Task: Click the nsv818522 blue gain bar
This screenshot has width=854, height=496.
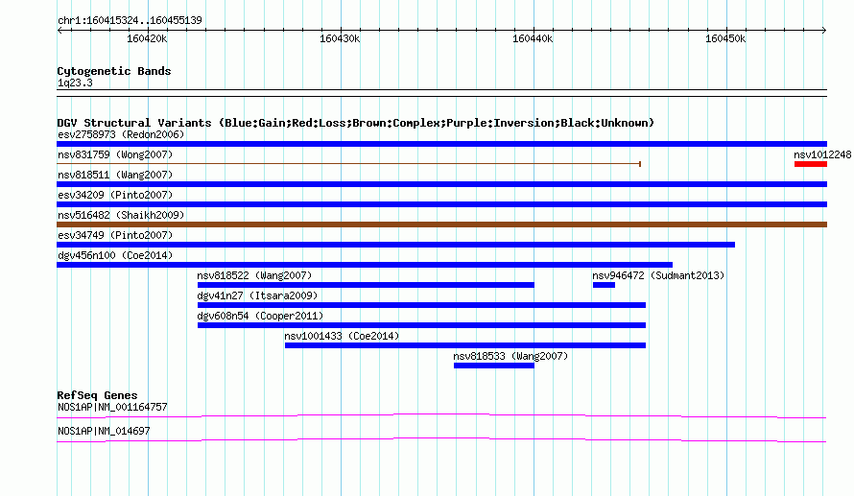Action: point(366,285)
